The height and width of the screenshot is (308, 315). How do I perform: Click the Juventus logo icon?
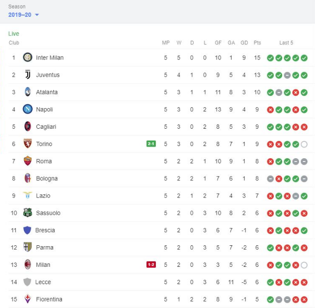pos(28,75)
